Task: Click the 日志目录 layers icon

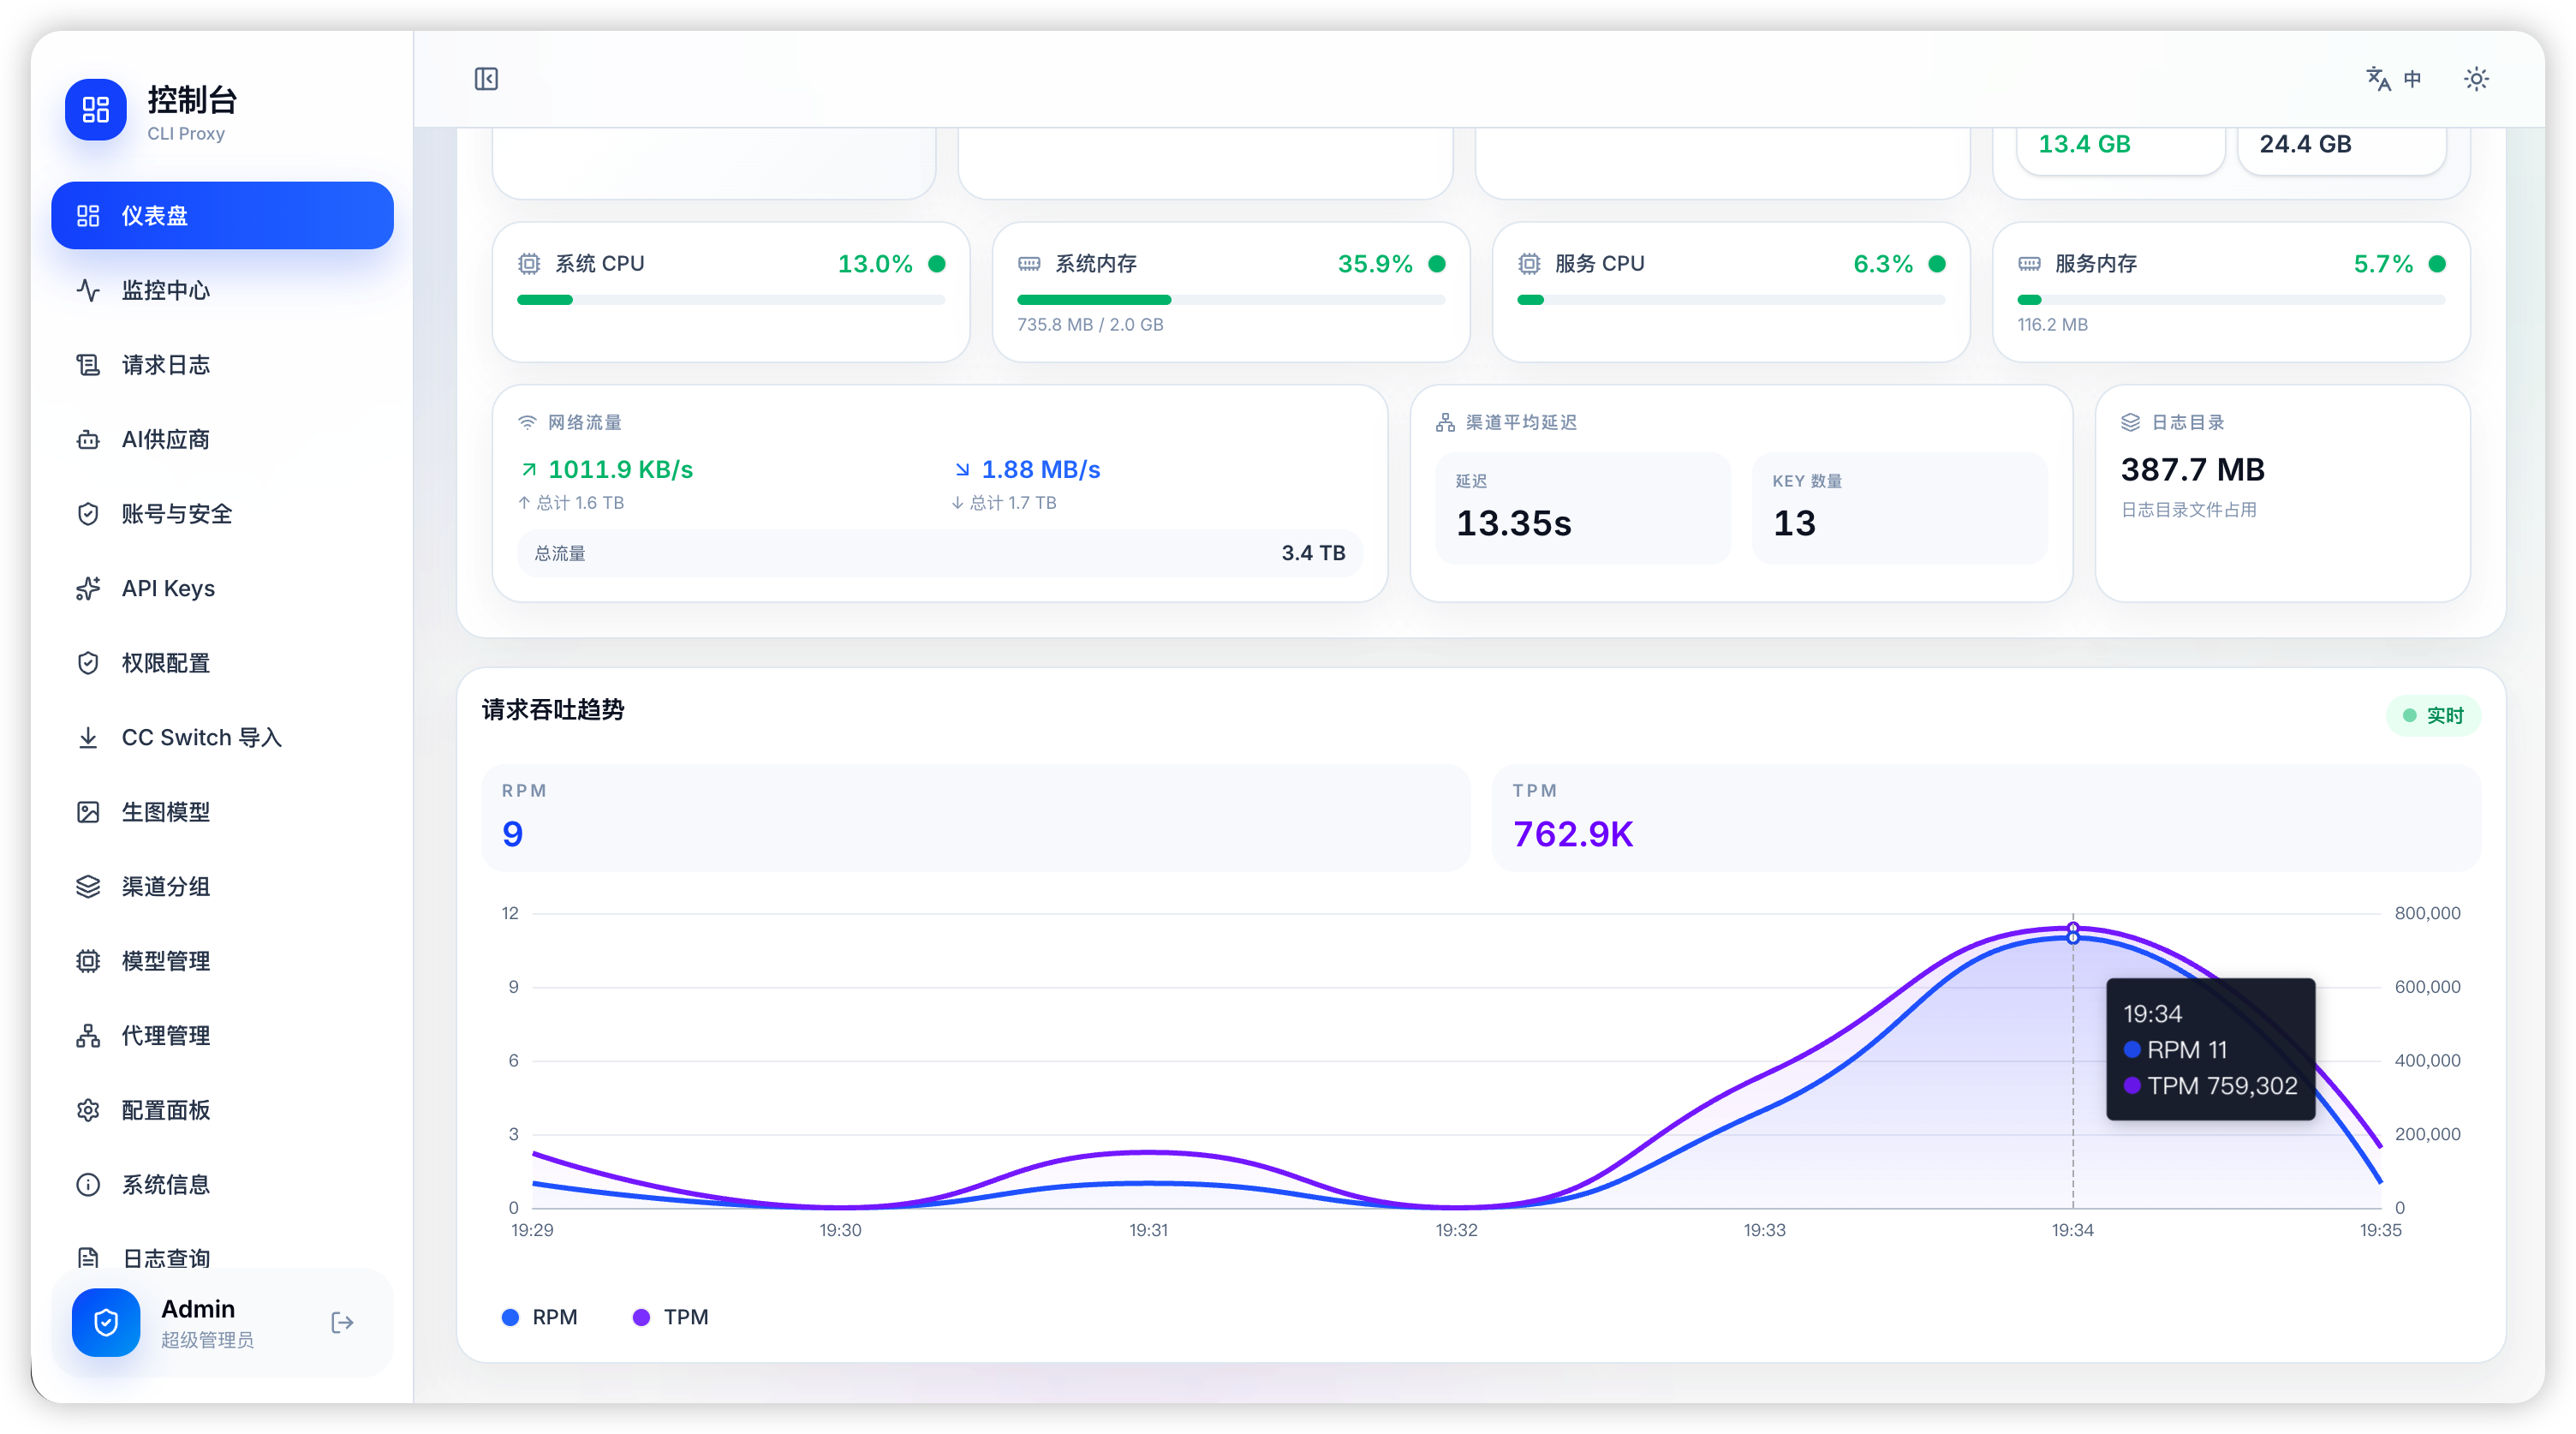Action: click(x=2131, y=422)
